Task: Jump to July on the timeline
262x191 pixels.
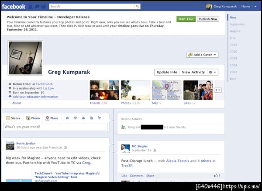Action: point(232,38)
